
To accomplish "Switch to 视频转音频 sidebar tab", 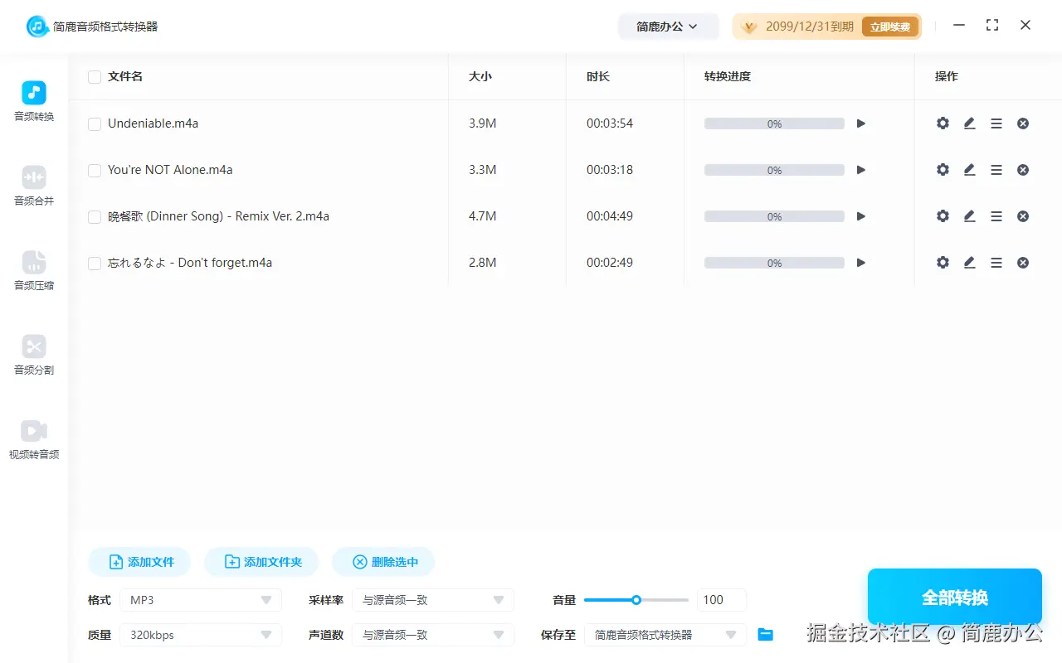I will [34, 439].
